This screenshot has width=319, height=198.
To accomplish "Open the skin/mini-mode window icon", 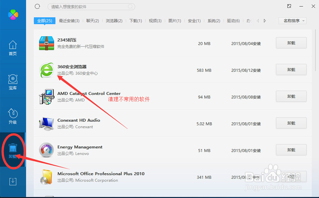I will point(289,6).
